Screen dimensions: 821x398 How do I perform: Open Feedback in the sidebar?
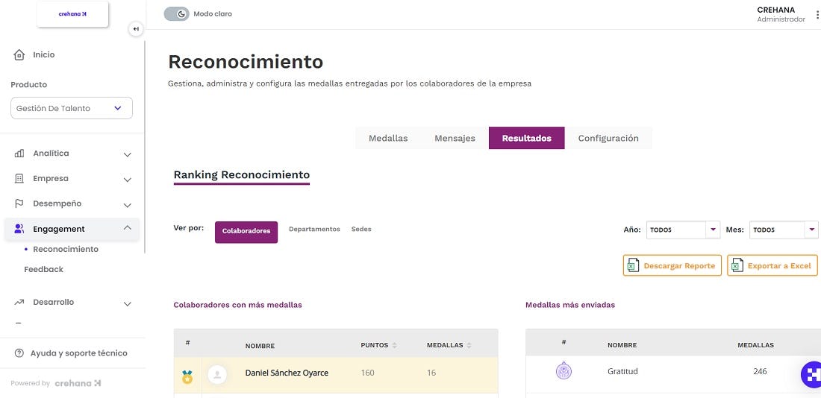(x=43, y=269)
